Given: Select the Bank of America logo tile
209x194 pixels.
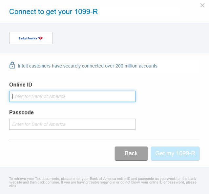Looking at the screenshot, I should pos(31,38).
